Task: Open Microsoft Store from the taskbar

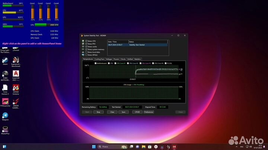Action: pos(150,147)
